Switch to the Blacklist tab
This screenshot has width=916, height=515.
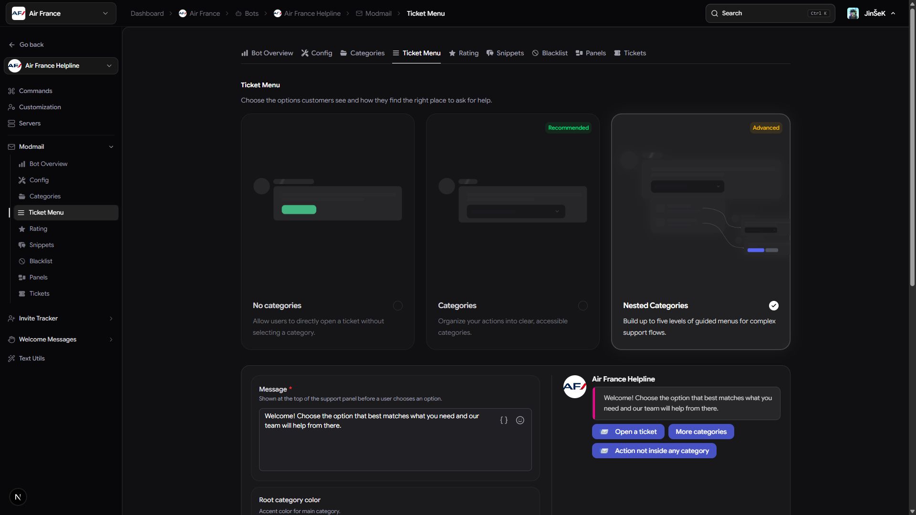(550, 53)
